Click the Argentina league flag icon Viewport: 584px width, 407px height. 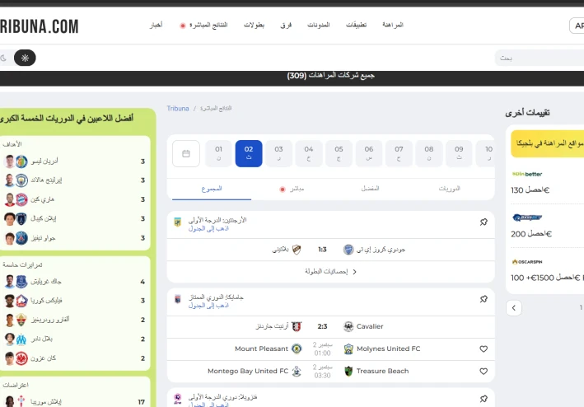click(x=178, y=222)
